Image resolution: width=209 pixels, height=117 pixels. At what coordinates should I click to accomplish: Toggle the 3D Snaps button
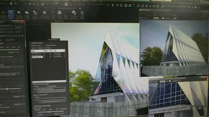point(71,5)
